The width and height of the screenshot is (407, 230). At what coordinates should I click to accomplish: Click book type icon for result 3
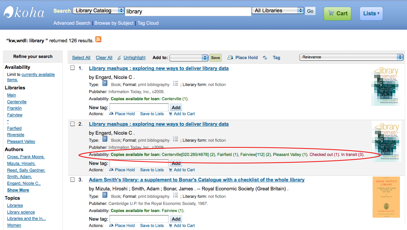pos(105,195)
